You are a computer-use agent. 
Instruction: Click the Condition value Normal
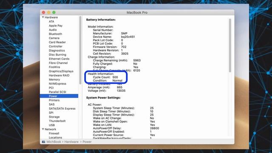point(117,80)
